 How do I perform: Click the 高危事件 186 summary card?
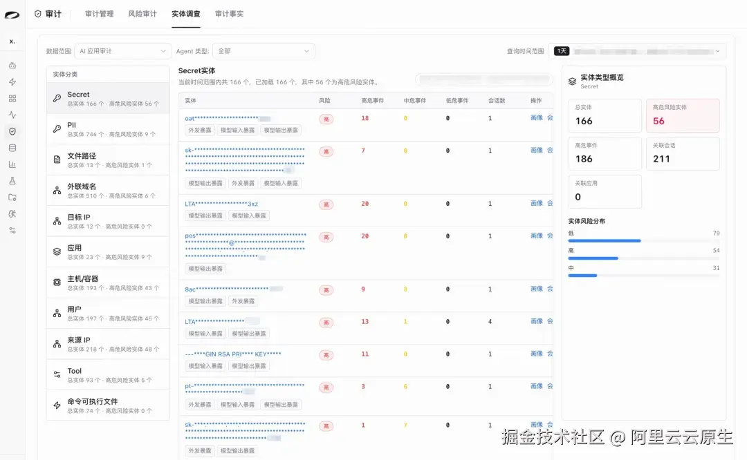[x=605, y=153]
